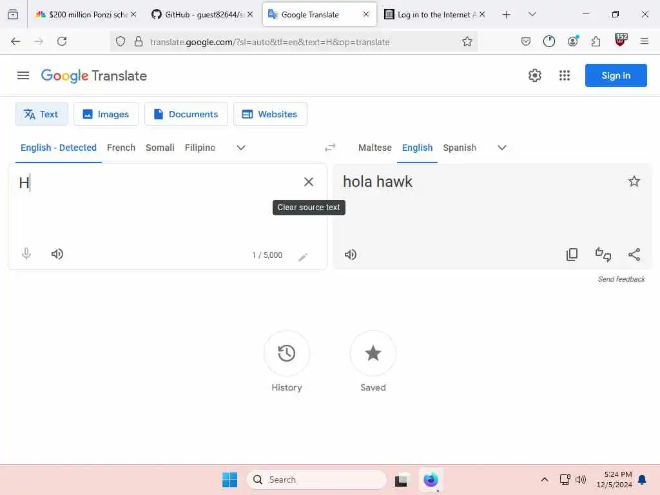This screenshot has height=495, width=660.
Task: Choose Somali as source language
Action: click(160, 148)
